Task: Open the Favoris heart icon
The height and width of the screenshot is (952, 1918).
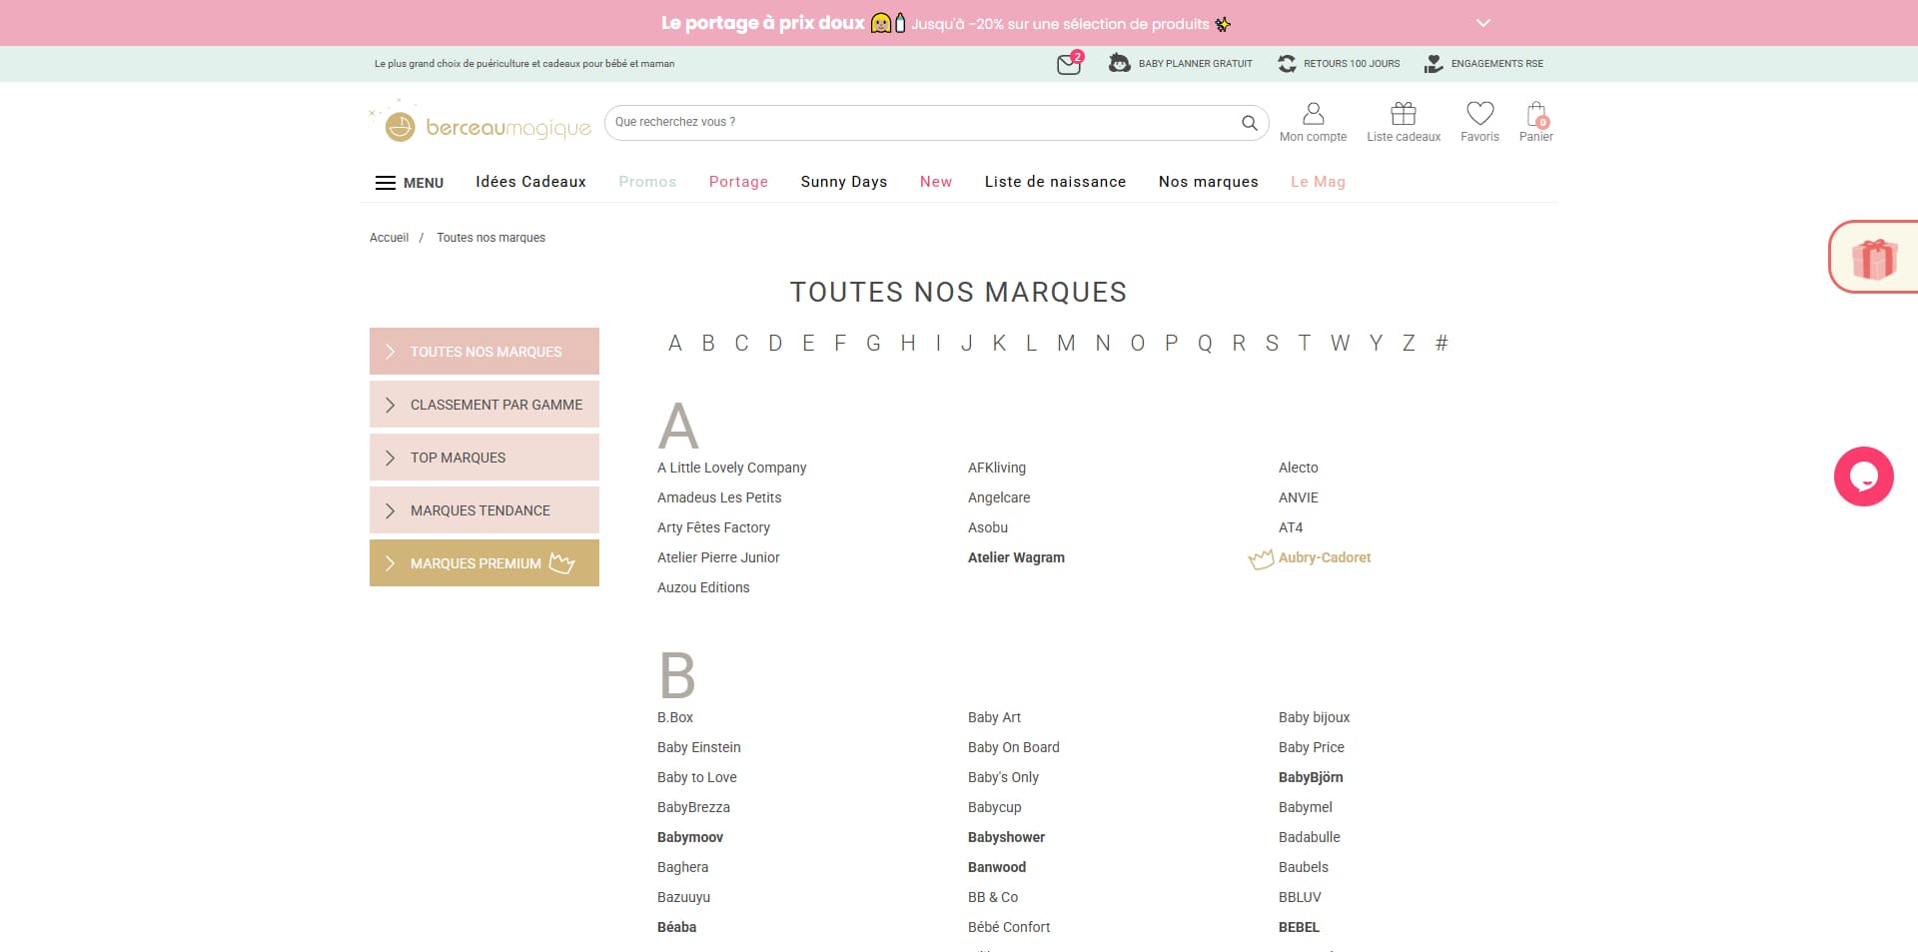Action: pos(1479,113)
